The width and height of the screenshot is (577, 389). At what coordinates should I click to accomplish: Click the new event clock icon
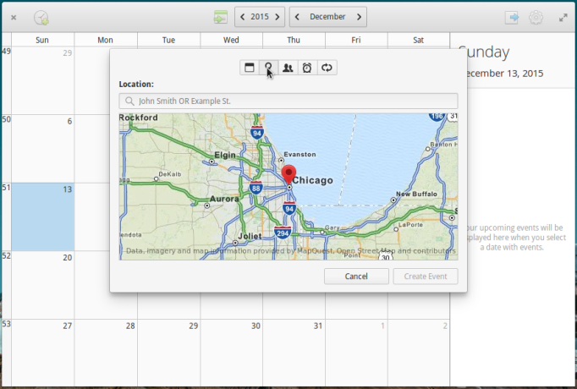coord(41,17)
